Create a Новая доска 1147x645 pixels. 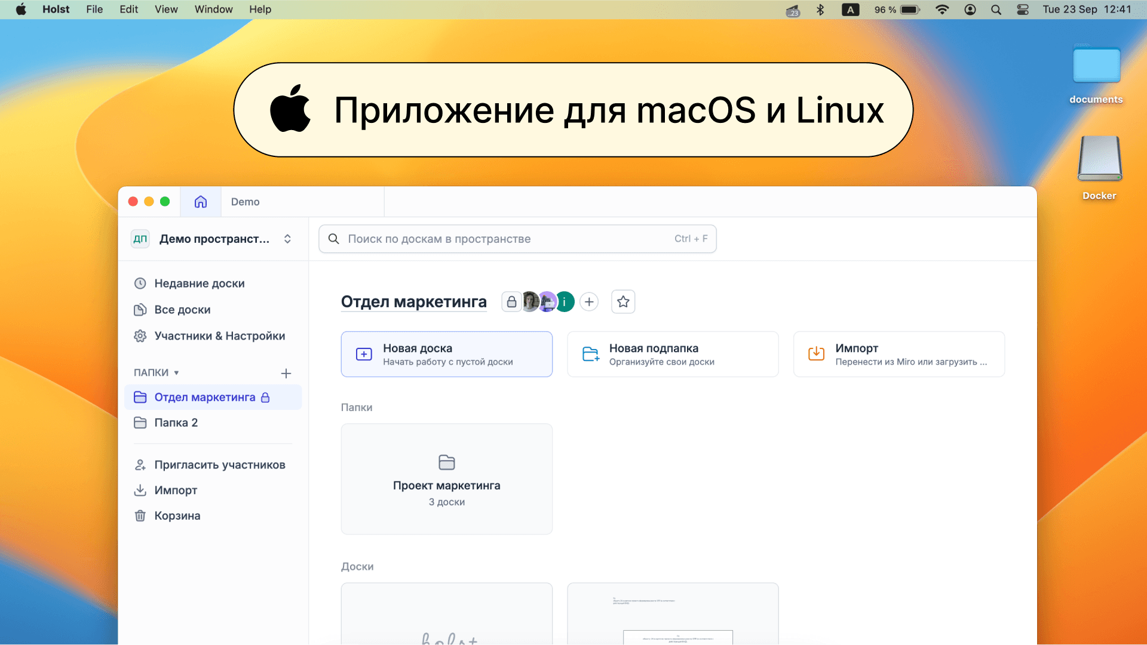[x=447, y=354]
